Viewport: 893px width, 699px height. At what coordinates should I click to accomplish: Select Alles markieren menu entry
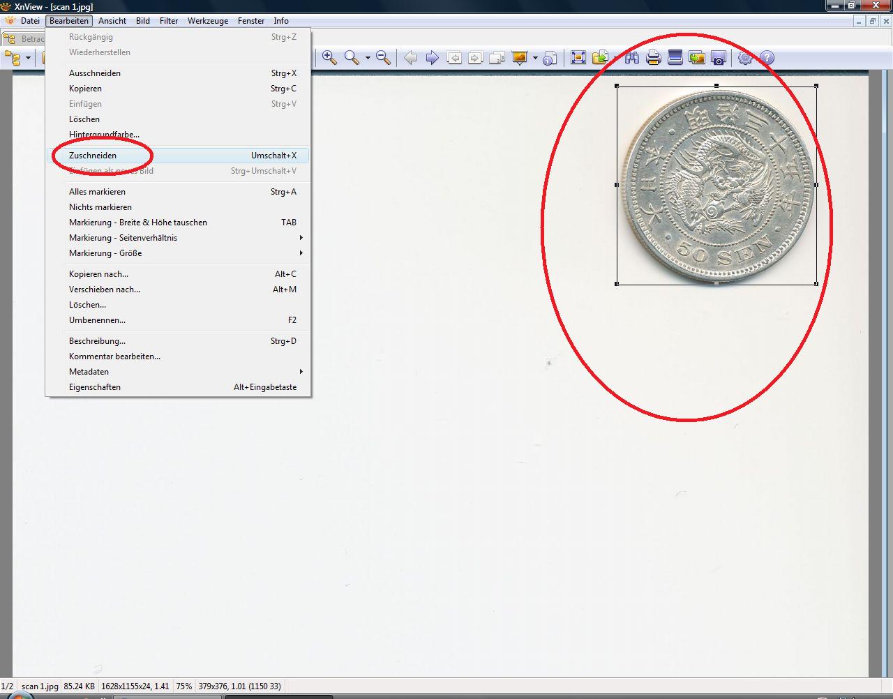pos(97,192)
